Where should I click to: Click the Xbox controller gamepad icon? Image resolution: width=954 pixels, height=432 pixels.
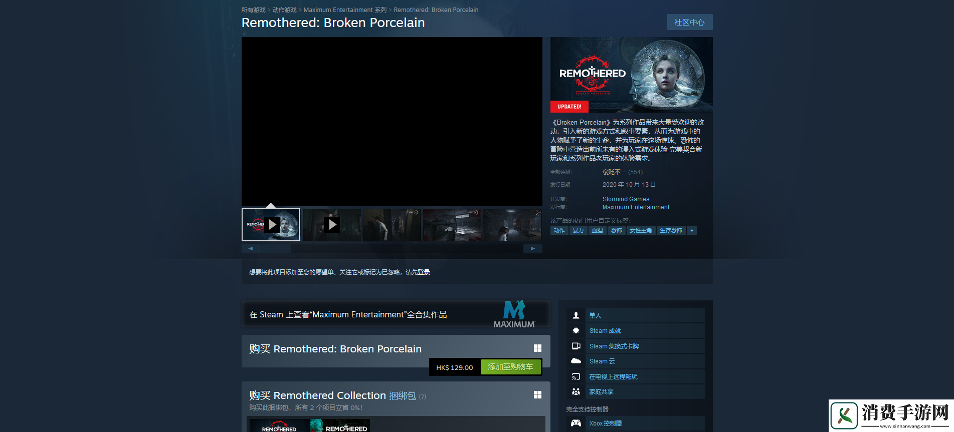(x=576, y=423)
